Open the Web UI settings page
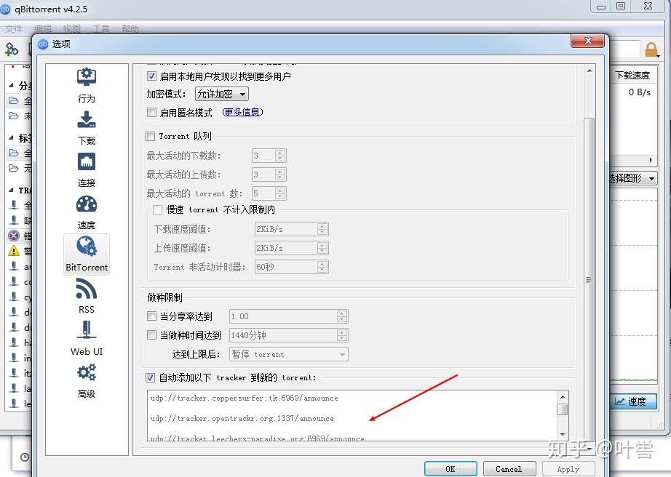Image resolution: width=671 pixels, height=477 pixels. [x=87, y=339]
